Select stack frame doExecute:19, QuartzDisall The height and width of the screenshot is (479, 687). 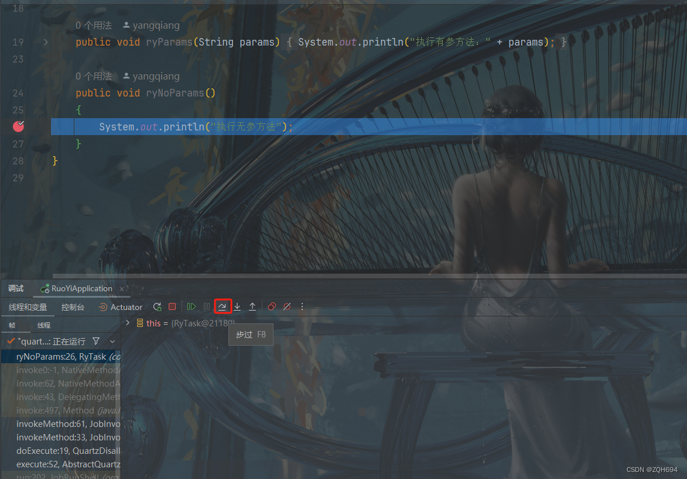coord(61,450)
